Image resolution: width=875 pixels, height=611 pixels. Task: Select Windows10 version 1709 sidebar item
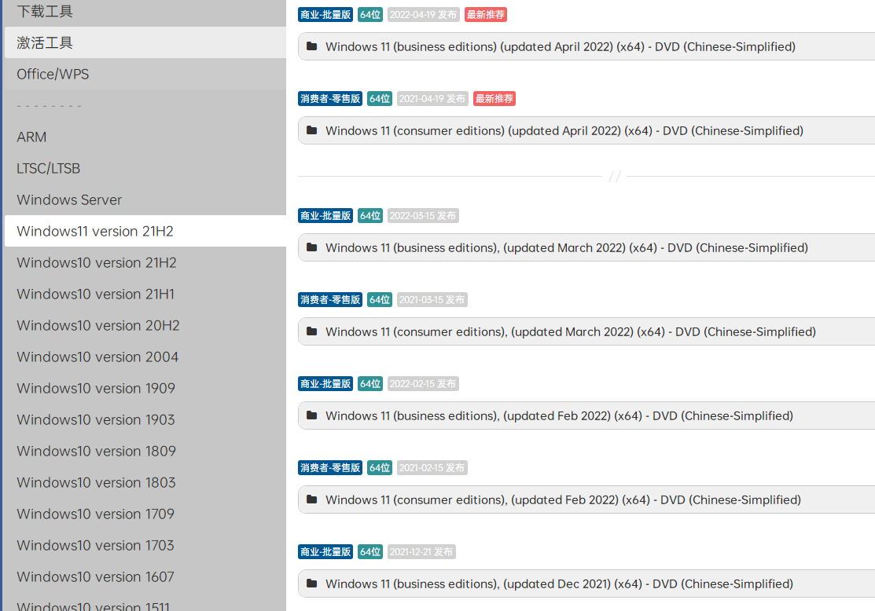145,514
